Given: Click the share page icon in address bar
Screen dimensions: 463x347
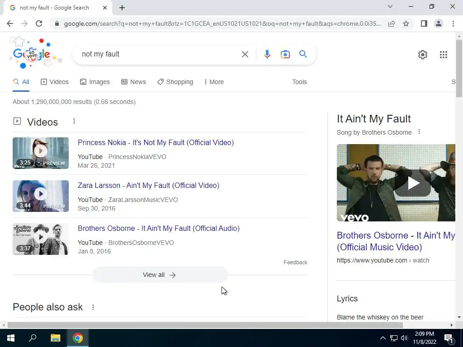Looking at the screenshot, I should (x=392, y=23).
